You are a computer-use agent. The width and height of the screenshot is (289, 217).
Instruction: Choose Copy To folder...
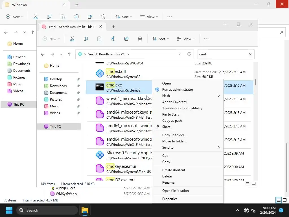pos(188,135)
